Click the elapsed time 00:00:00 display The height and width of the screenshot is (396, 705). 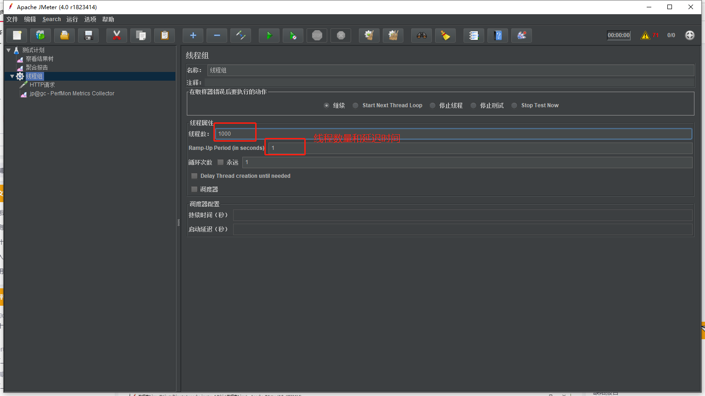point(619,35)
